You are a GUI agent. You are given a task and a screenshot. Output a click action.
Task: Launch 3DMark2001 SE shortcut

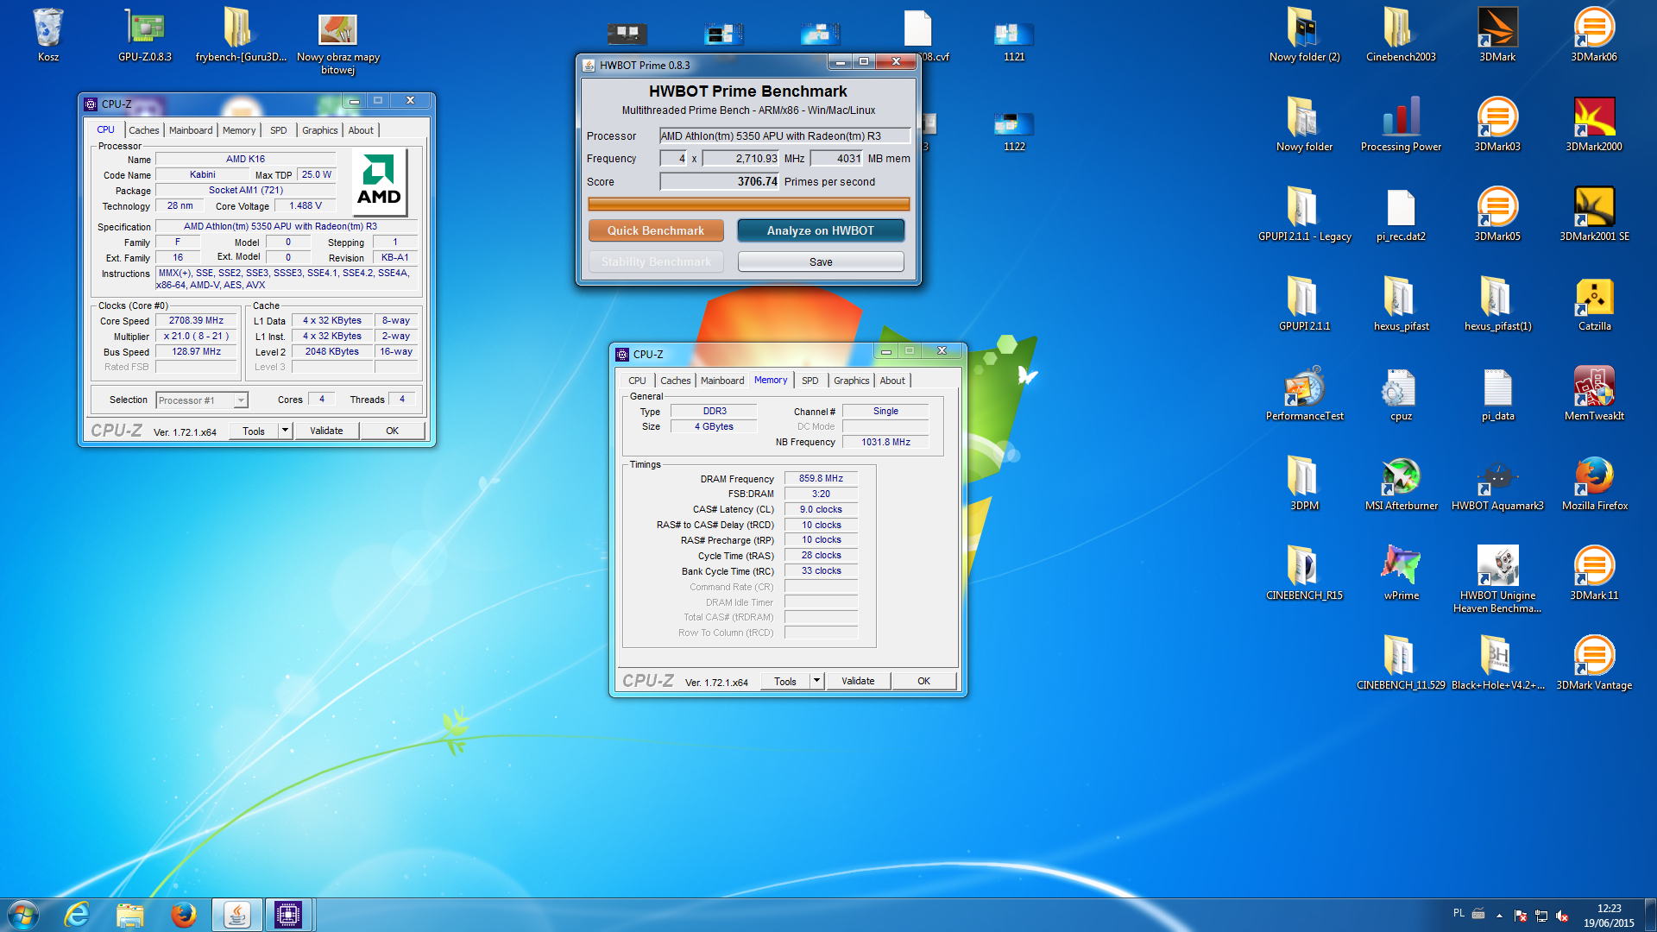pos(1594,215)
